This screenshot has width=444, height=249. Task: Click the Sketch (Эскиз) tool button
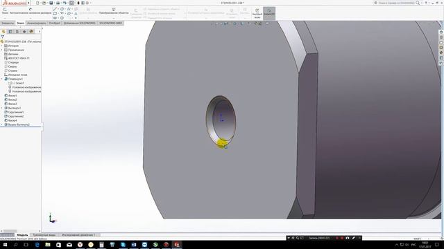[5, 11]
